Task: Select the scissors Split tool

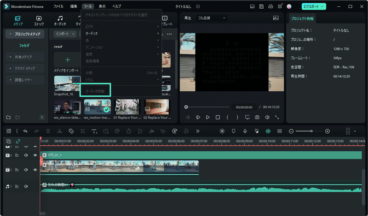Action: pos(60,131)
